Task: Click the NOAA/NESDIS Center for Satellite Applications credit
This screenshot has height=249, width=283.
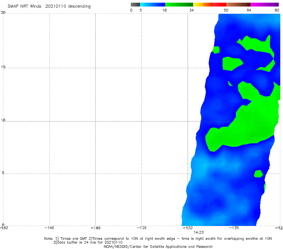Action: pos(158,246)
